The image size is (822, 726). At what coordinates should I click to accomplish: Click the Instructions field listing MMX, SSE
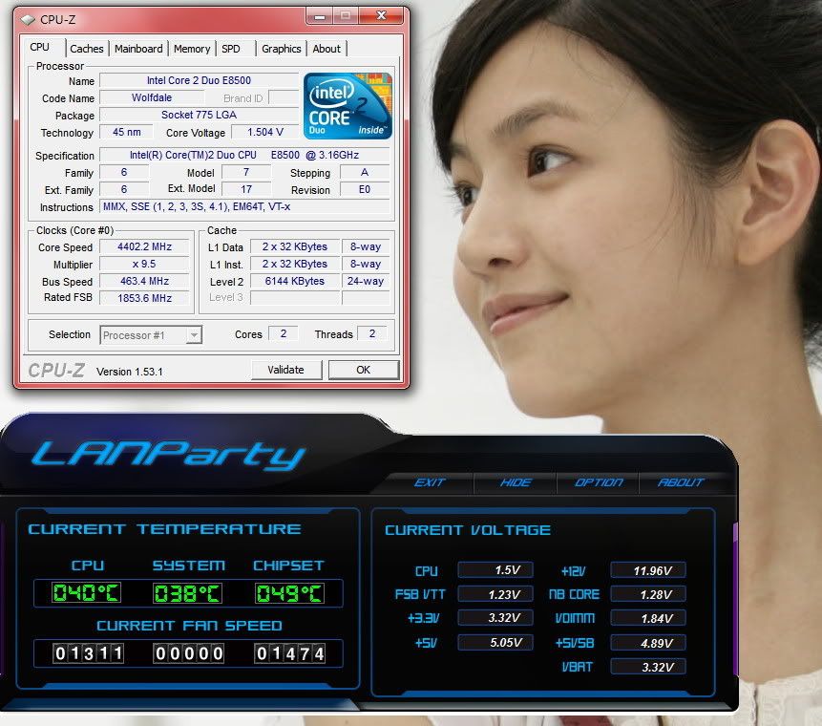tap(244, 206)
